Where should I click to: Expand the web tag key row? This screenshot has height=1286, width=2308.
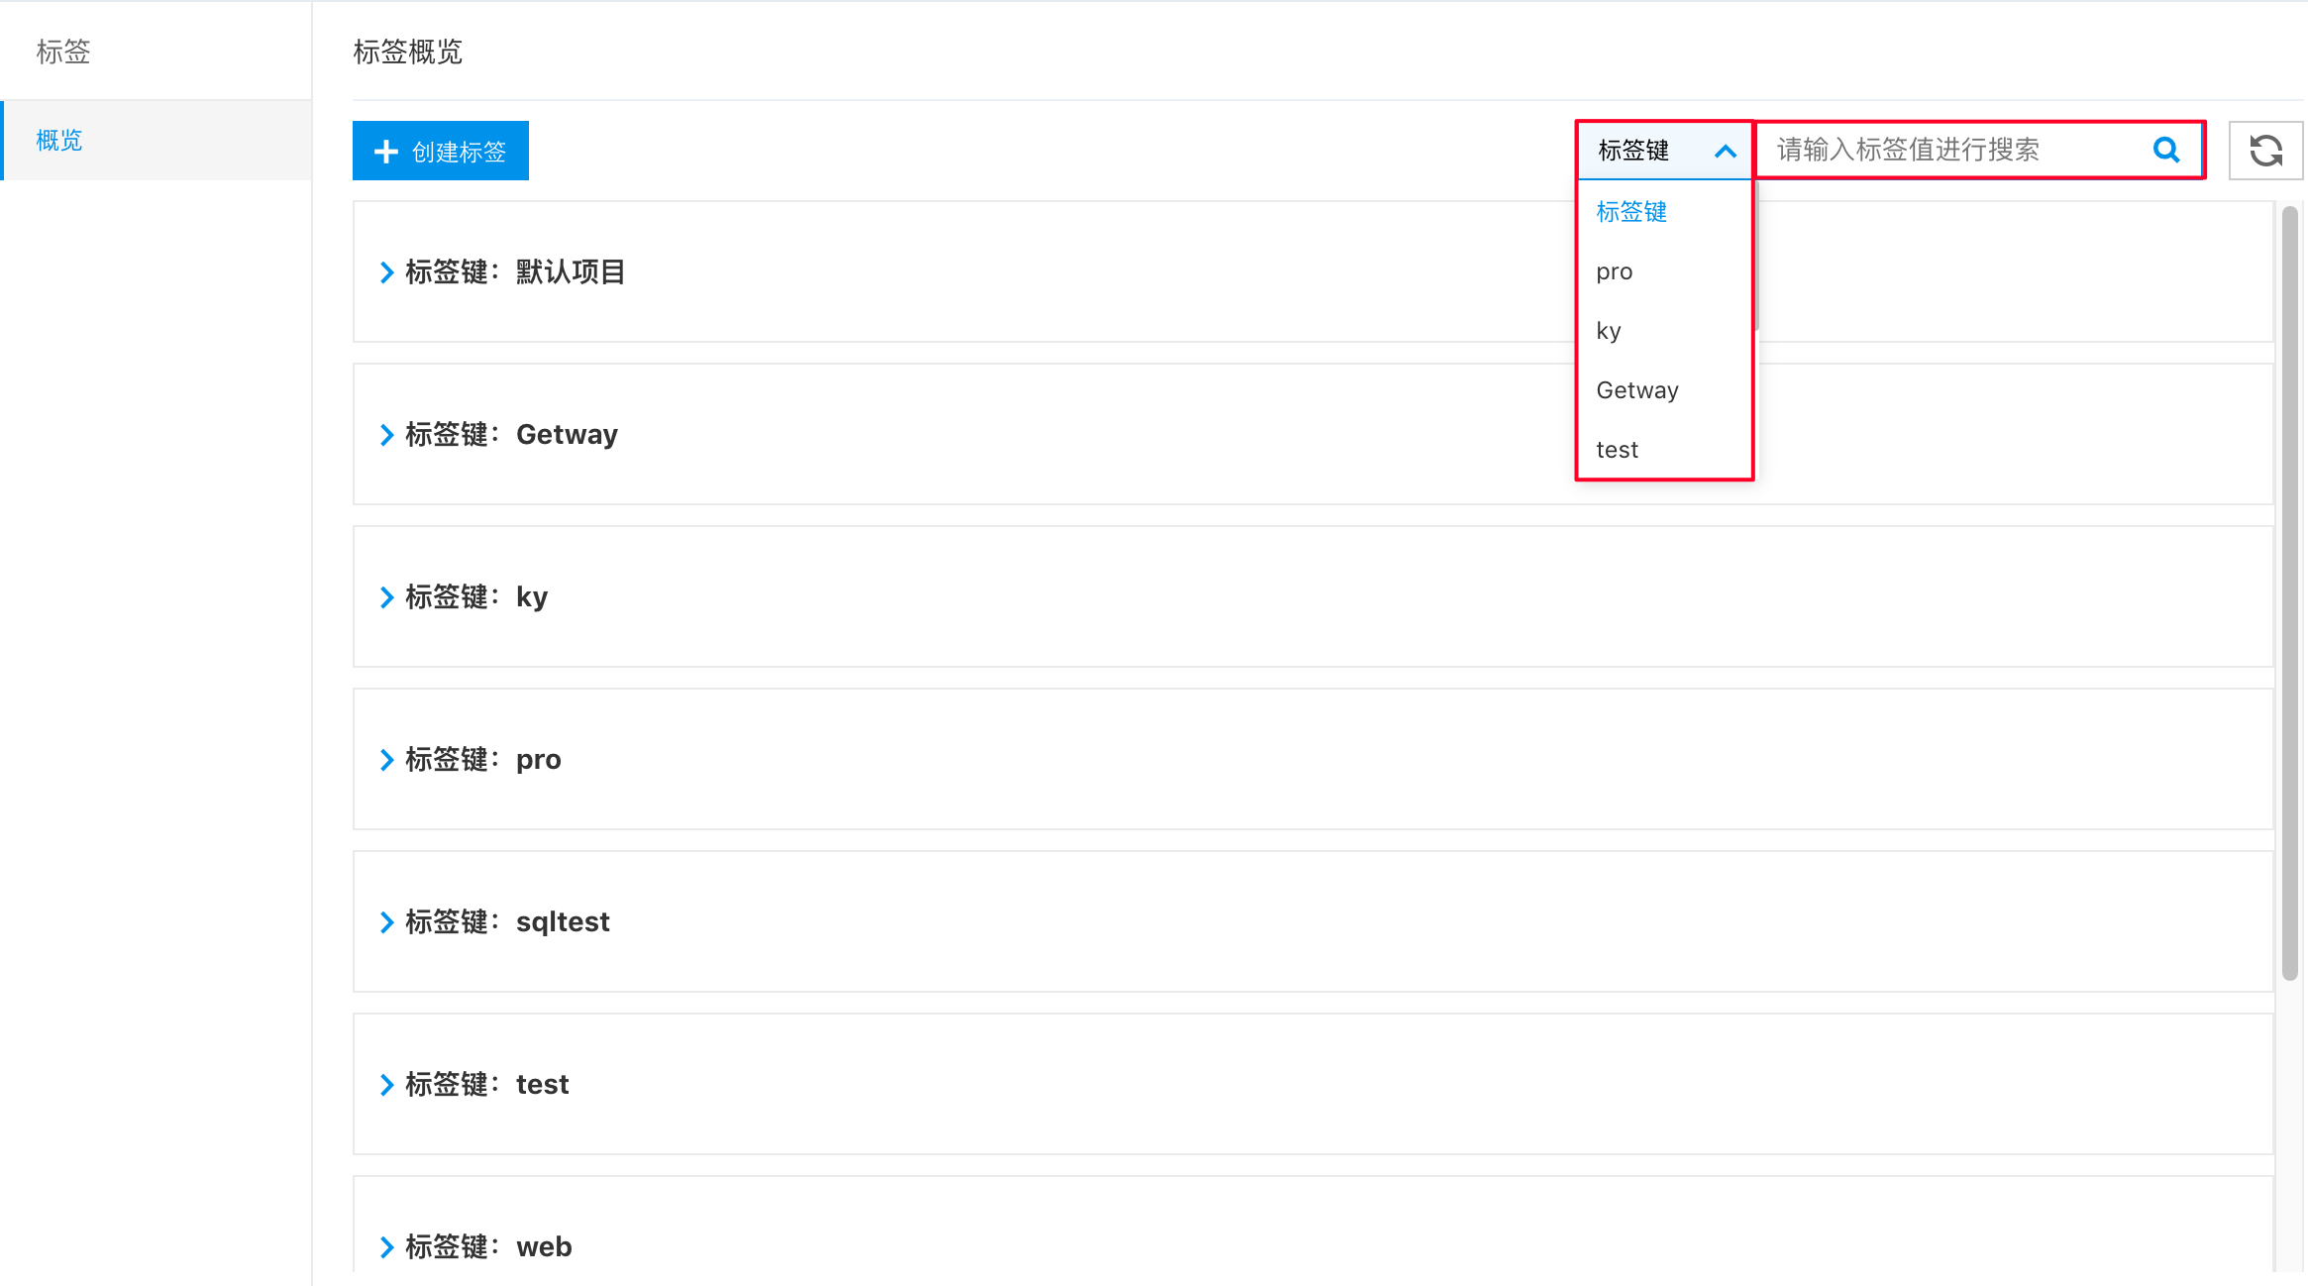[386, 1247]
